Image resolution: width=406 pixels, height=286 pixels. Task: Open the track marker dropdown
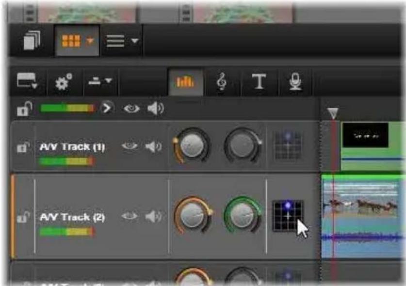100,81
